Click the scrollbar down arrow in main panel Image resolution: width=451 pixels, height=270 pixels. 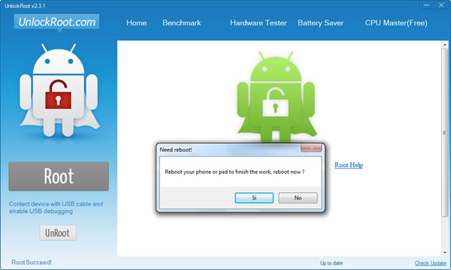click(445, 253)
